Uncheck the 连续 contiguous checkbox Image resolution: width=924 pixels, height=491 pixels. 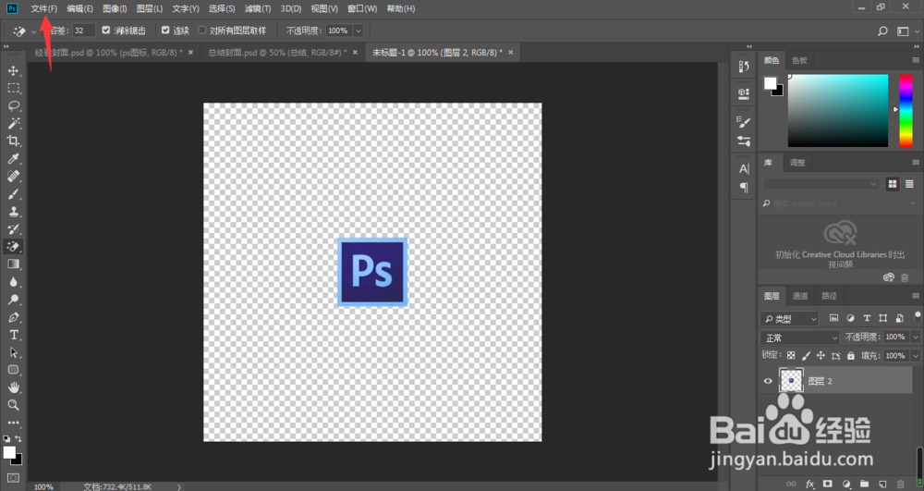(165, 31)
